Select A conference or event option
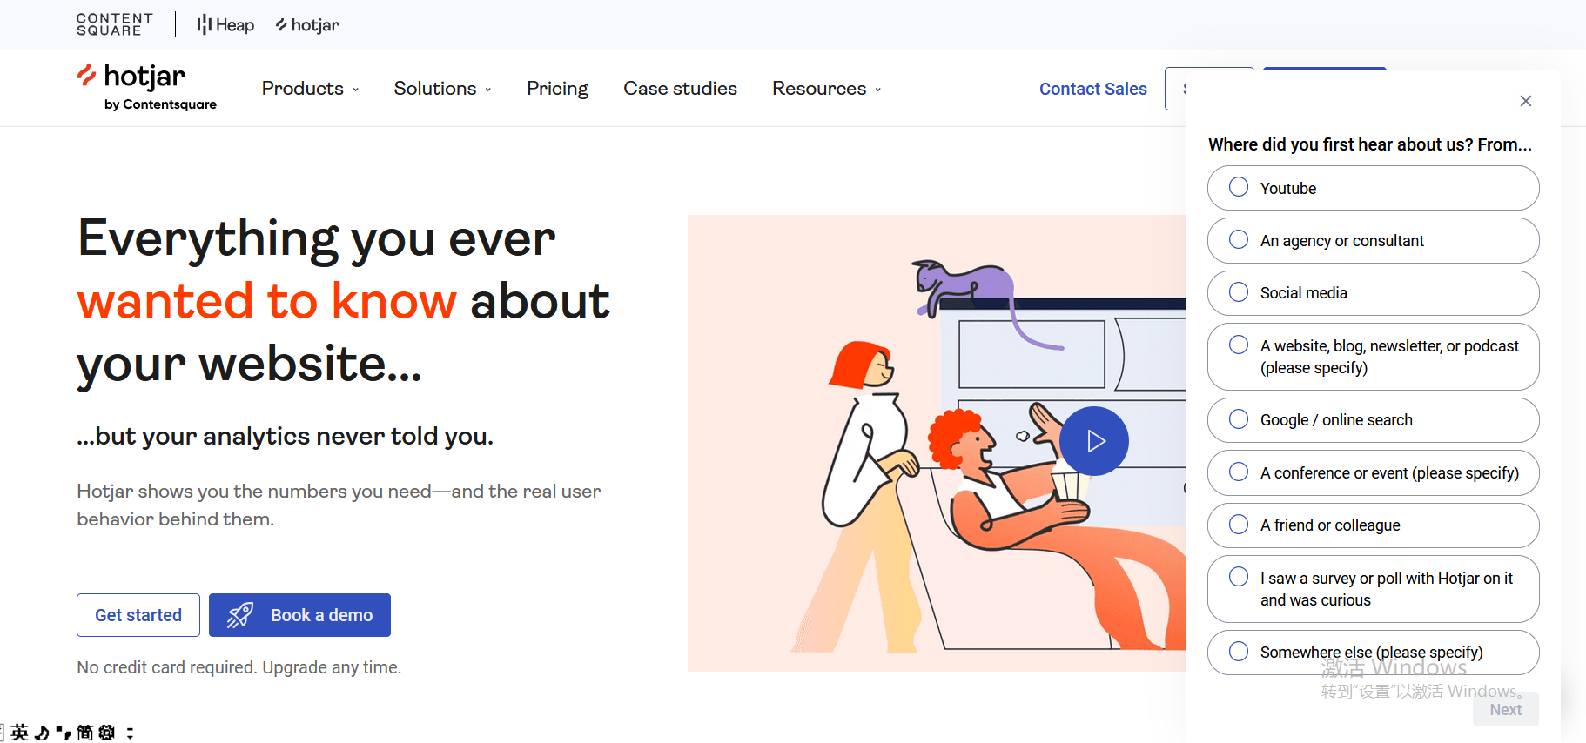 click(1373, 472)
